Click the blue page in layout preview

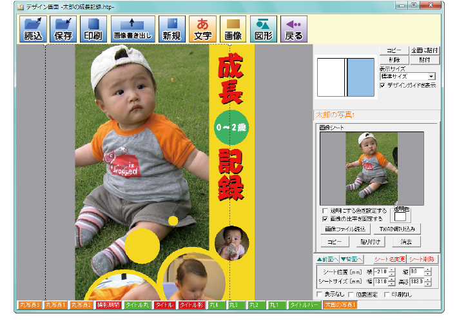tap(361, 77)
